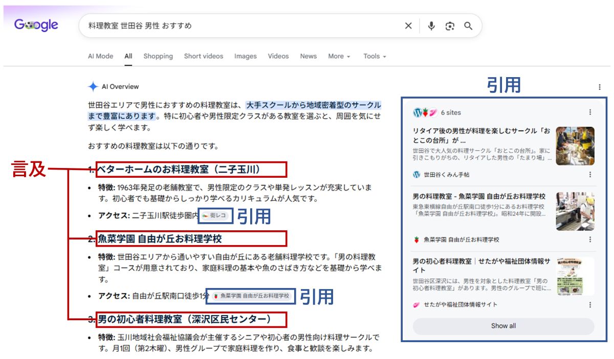The height and width of the screenshot is (359, 614).
Task: Open options menu for 世田谷くみん手帖 source
Action: coord(590,175)
